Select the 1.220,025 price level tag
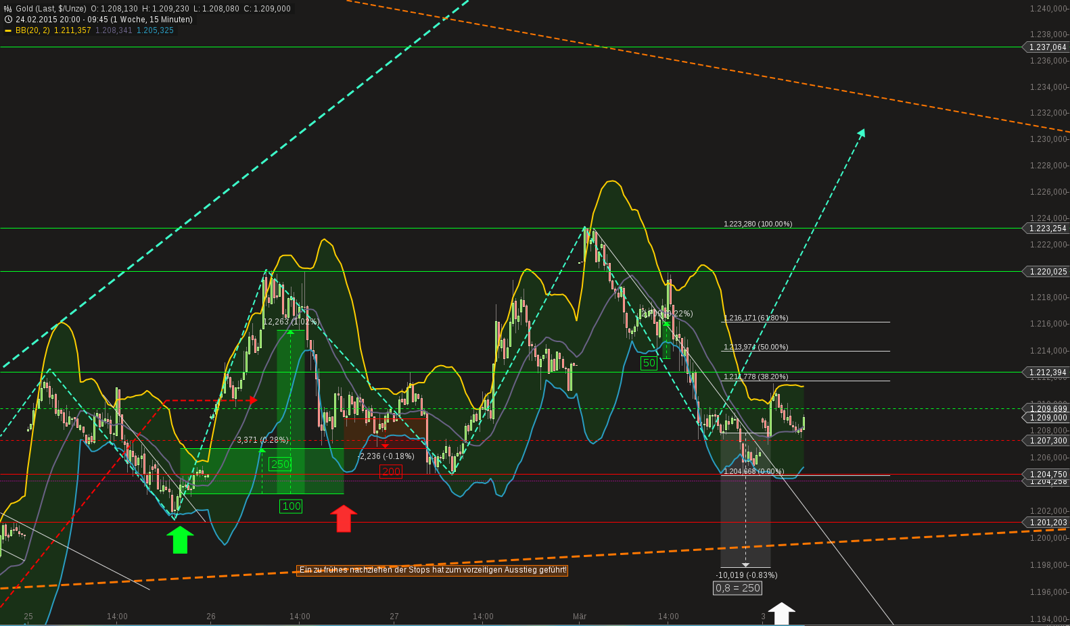The height and width of the screenshot is (626, 1070). tap(1047, 272)
